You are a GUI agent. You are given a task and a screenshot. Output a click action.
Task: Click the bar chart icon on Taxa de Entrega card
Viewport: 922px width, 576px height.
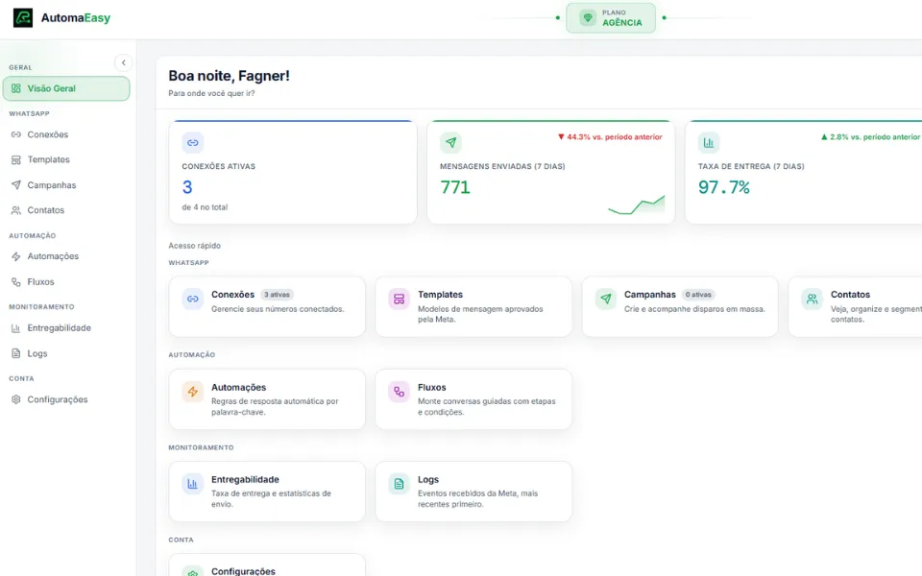[x=709, y=143]
